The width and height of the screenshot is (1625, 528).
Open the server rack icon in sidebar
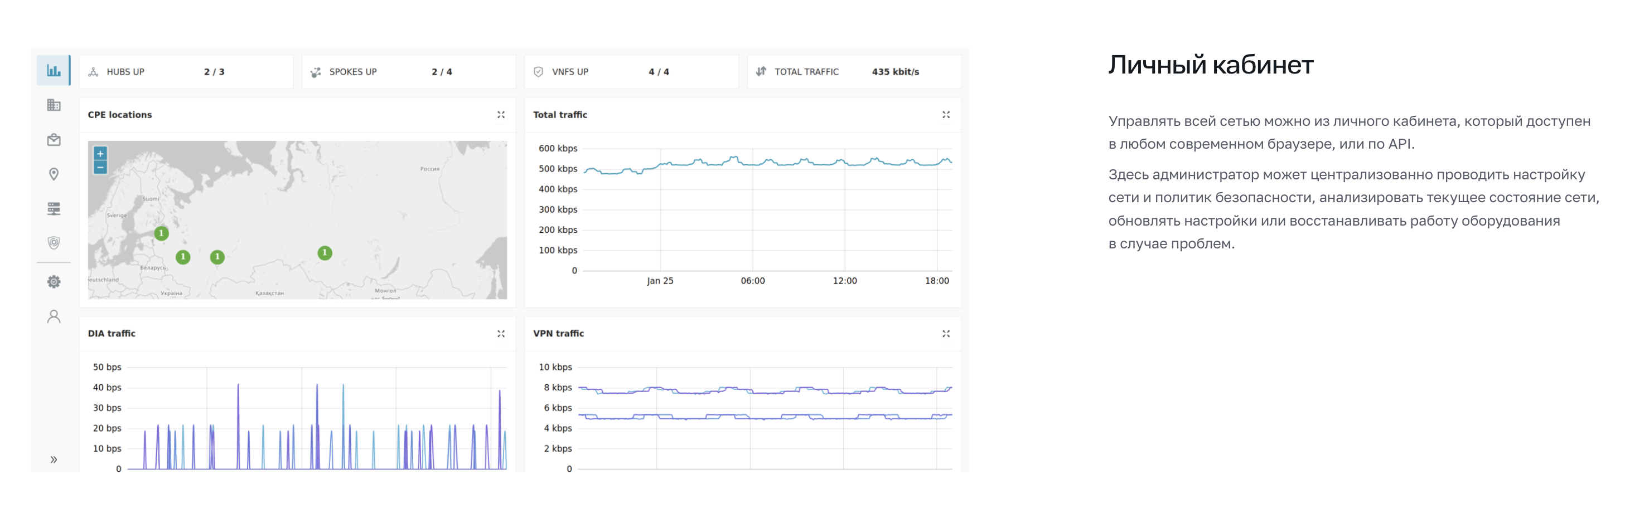click(x=54, y=208)
